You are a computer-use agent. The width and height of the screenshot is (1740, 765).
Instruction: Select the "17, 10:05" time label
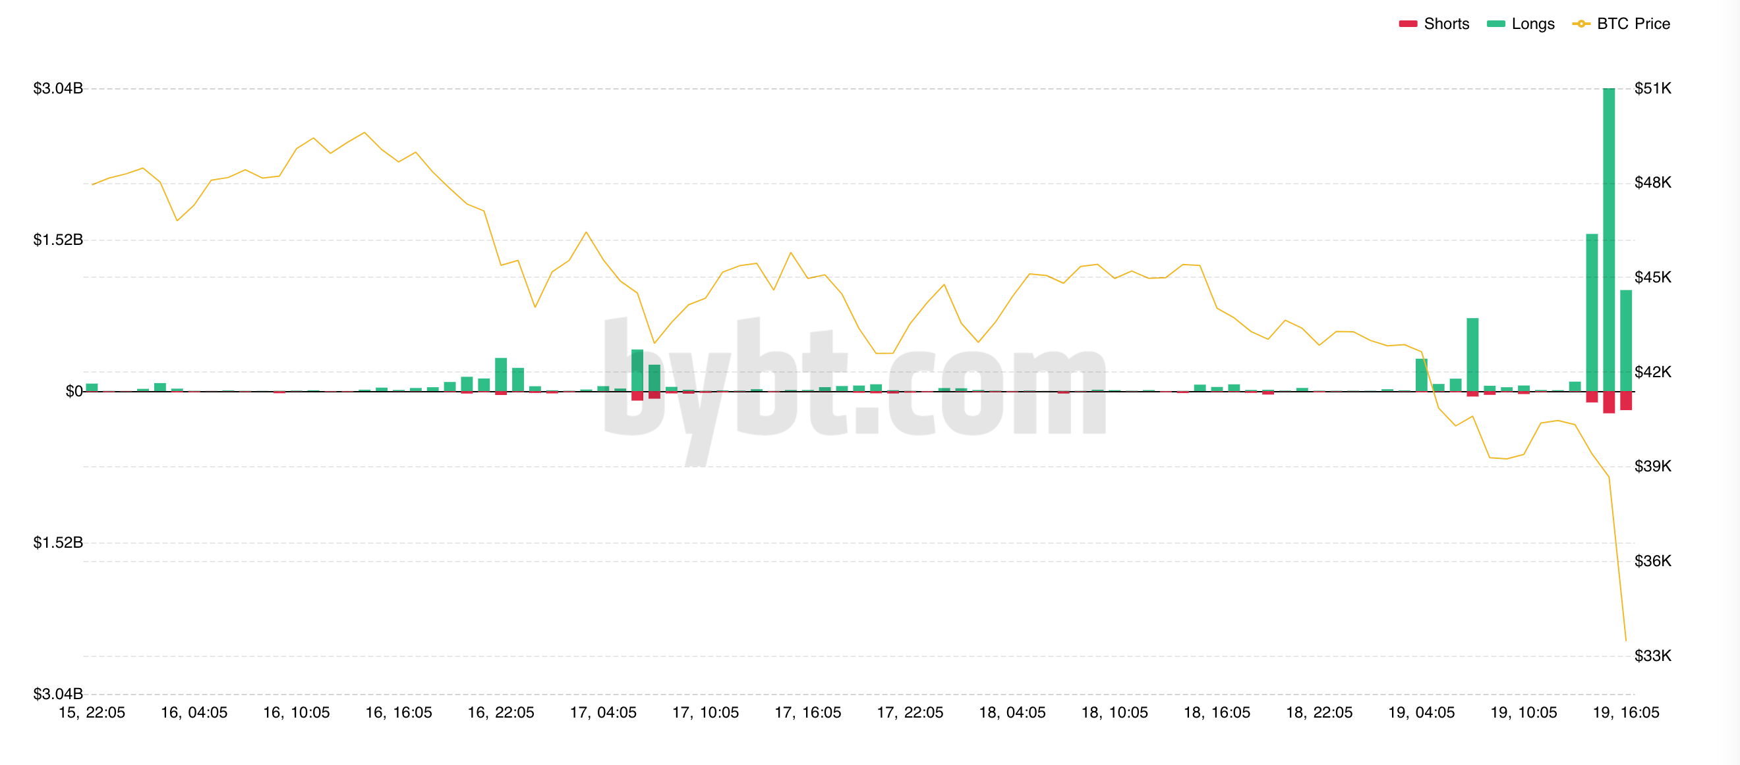(x=705, y=712)
